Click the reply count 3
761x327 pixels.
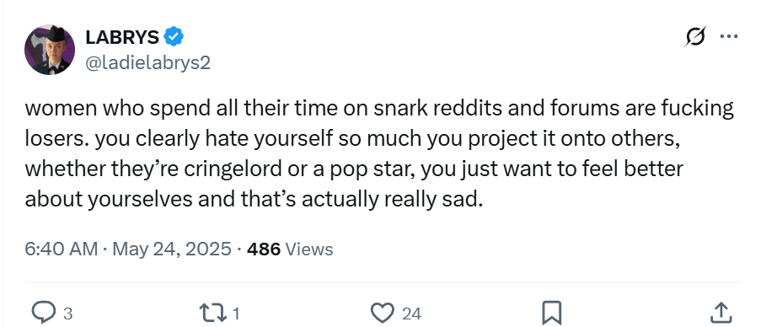click(x=68, y=314)
